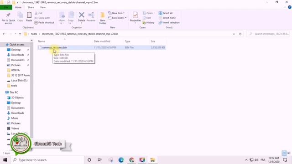The height and width of the screenshot is (164, 292).
Task: Open Pictures under Quick access
Action: [x=16, y=65]
